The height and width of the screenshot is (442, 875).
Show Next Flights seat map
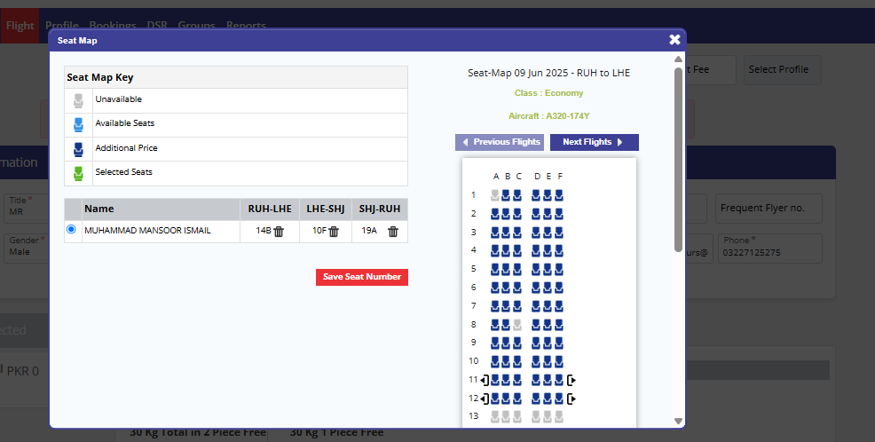594,142
